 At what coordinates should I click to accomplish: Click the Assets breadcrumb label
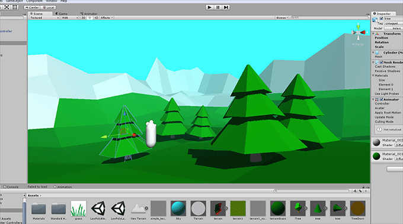point(33,196)
